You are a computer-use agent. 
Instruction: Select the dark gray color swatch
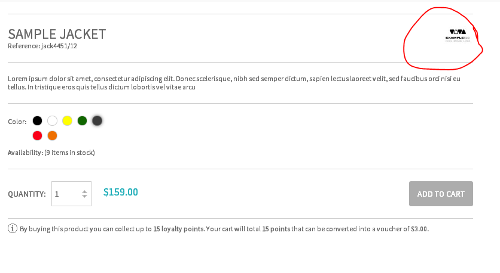(x=97, y=121)
